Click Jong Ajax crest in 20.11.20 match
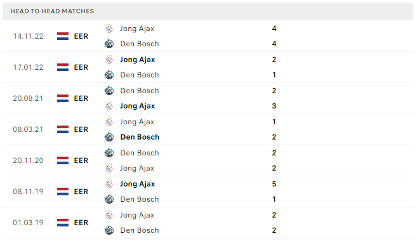 (x=109, y=168)
